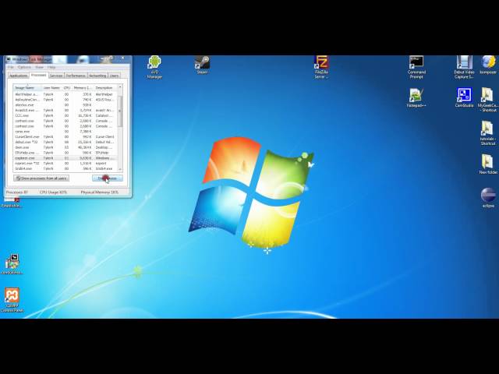499x374 pixels.
Task: Open the FileZilla Server desktop icon
Action: tap(321, 67)
